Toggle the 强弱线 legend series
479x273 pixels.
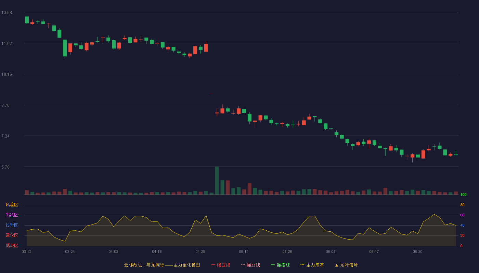(250, 265)
